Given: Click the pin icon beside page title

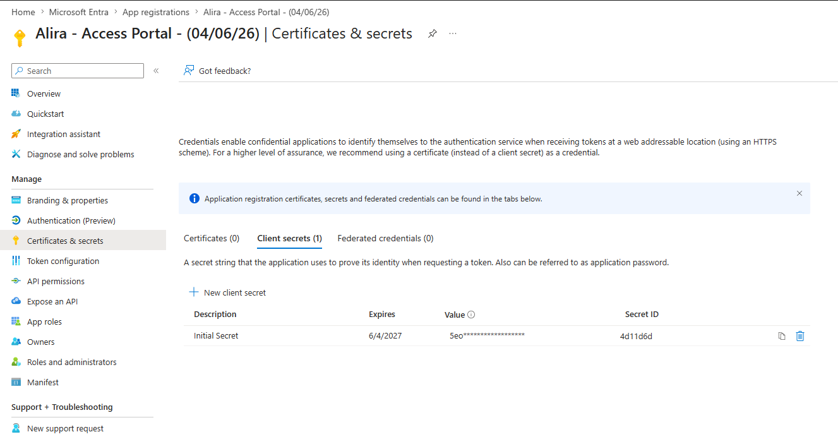Looking at the screenshot, I should pyautogui.click(x=433, y=33).
